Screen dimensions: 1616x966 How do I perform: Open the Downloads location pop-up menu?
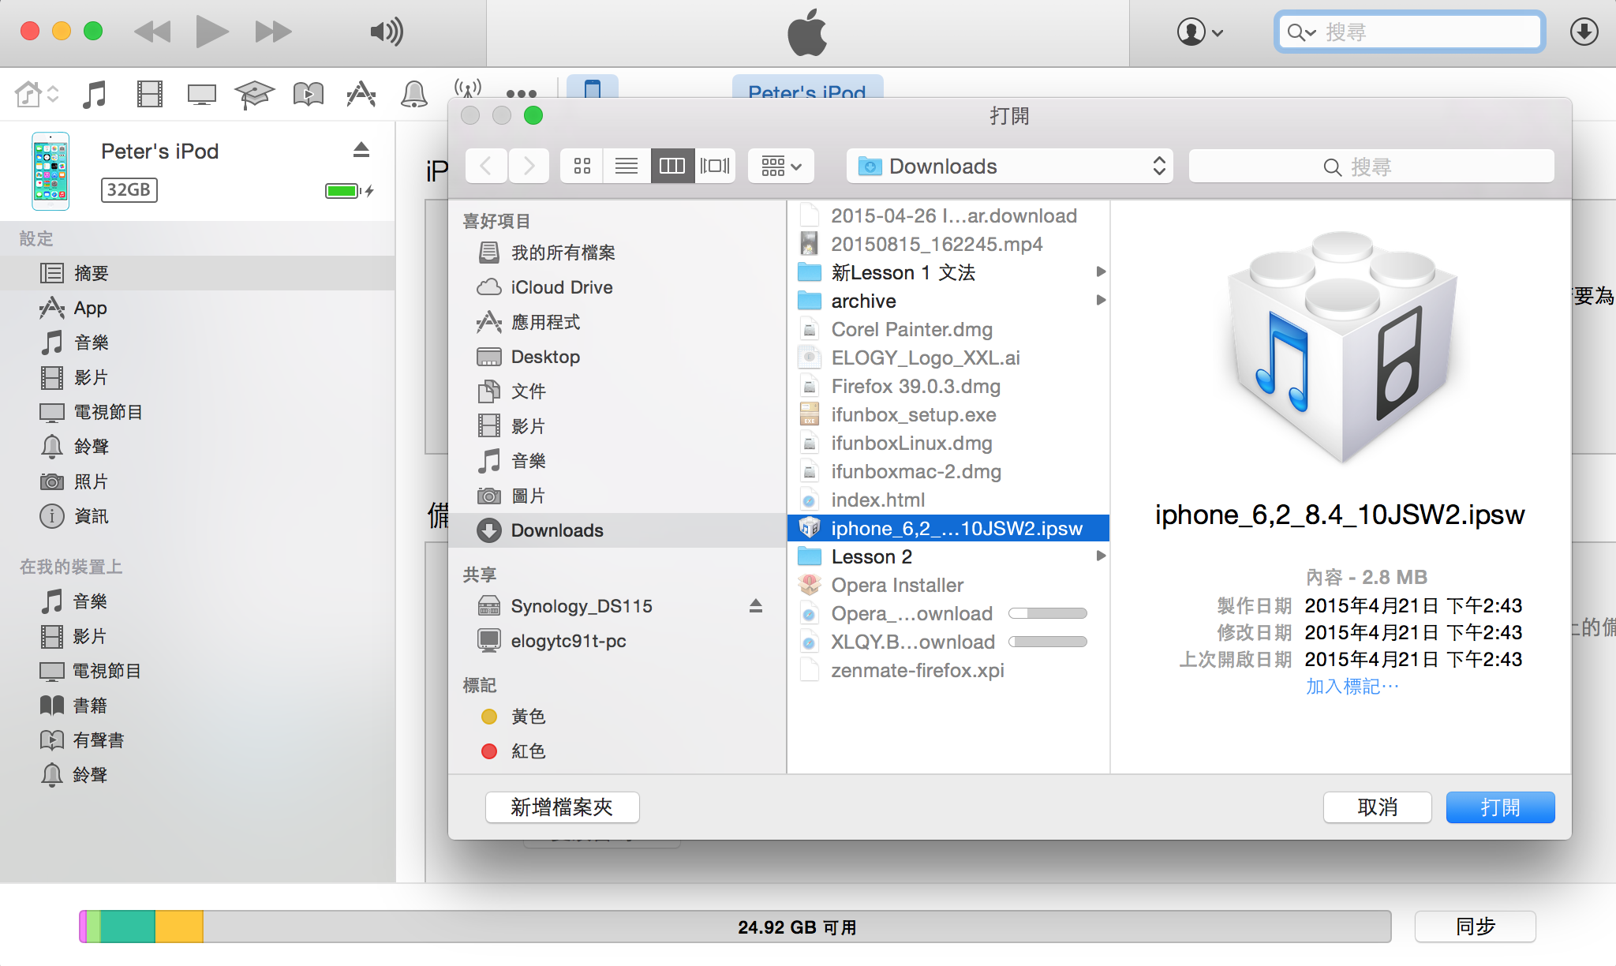click(x=1009, y=166)
